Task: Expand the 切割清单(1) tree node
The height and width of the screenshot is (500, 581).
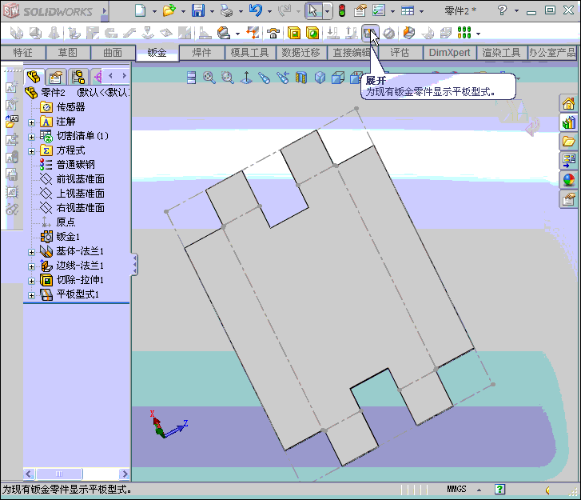Action: (x=31, y=137)
